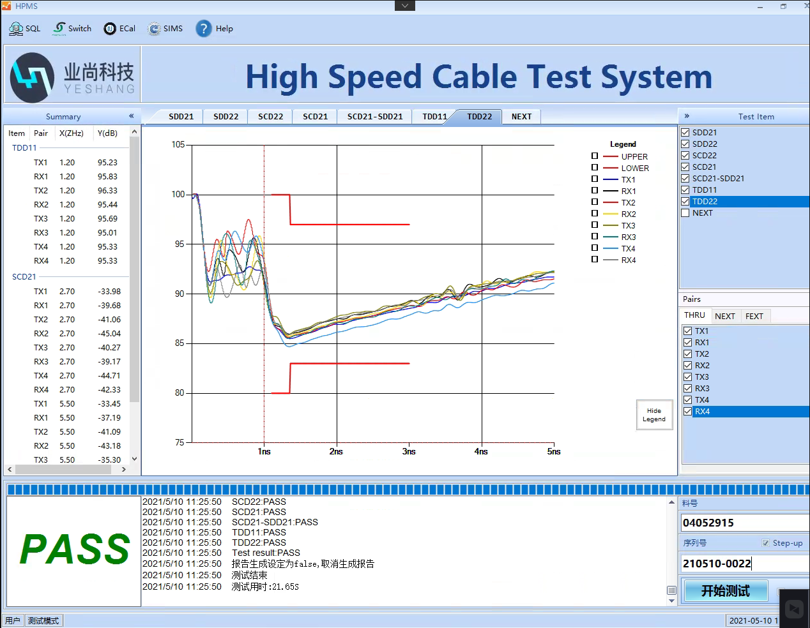
Task: Click the HPMS app icon in title bar
Action: [6, 6]
